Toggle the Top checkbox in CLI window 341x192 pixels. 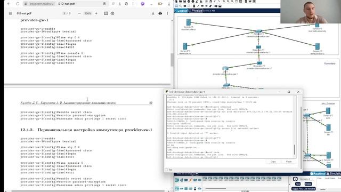pos(166,170)
